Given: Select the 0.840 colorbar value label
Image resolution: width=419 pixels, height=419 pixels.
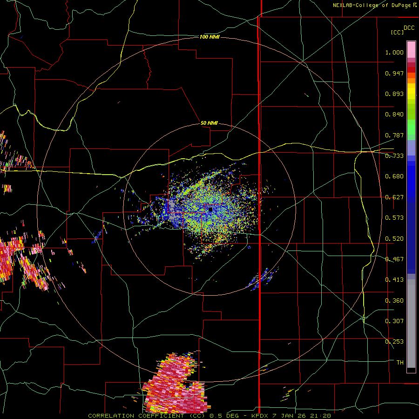Looking at the screenshot, I should click(394, 115).
